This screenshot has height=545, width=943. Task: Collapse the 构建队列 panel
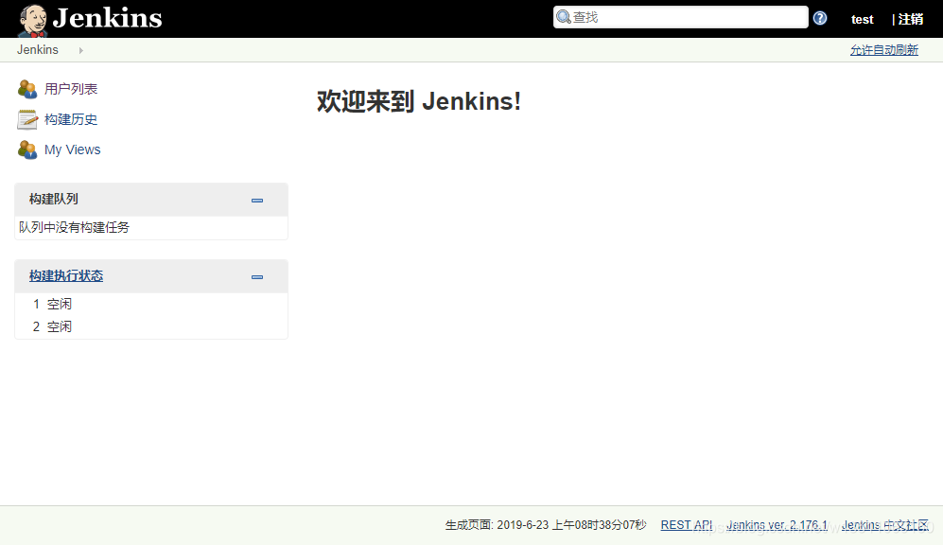pyautogui.click(x=257, y=201)
